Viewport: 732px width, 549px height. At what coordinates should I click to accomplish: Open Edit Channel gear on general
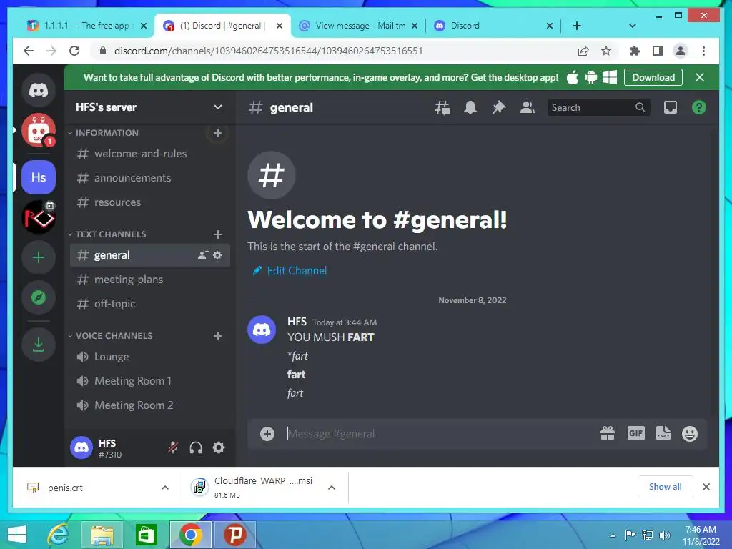tap(217, 255)
